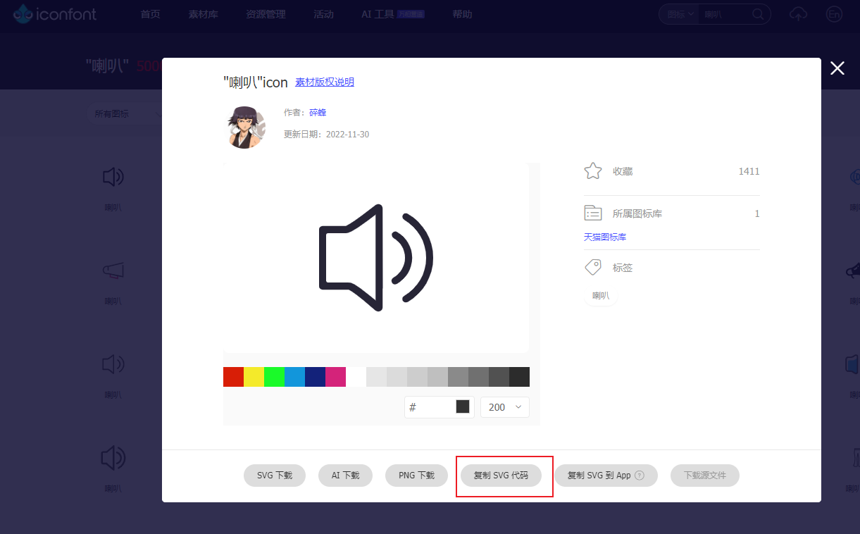Viewport: 860px width, 534px height.
Task: Click the dark color box in the hex field
Action: 463,407
